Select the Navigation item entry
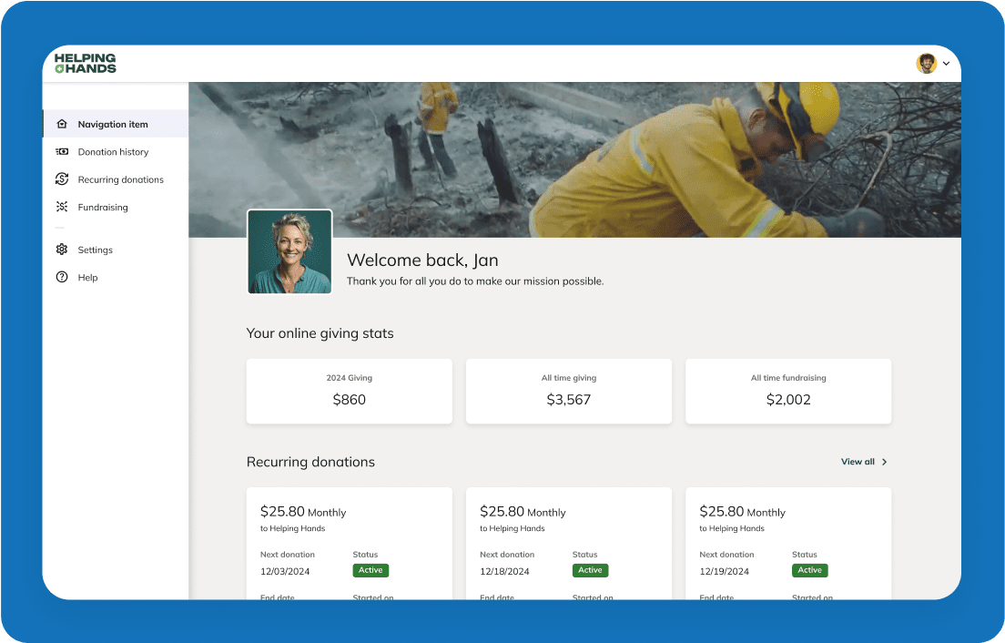 click(x=113, y=124)
